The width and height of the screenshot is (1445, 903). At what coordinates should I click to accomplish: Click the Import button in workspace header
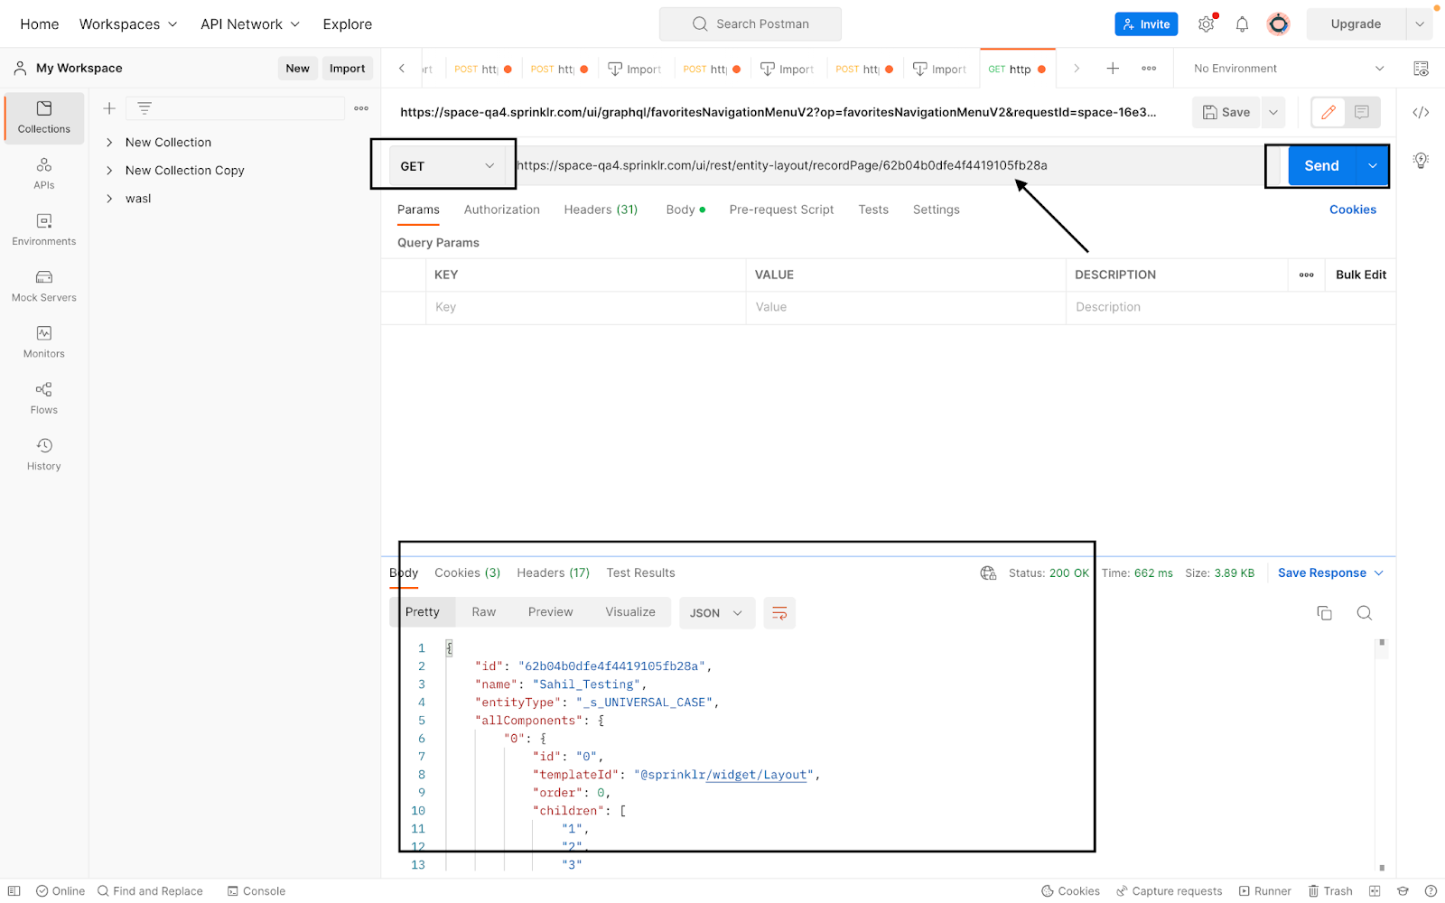(x=348, y=69)
